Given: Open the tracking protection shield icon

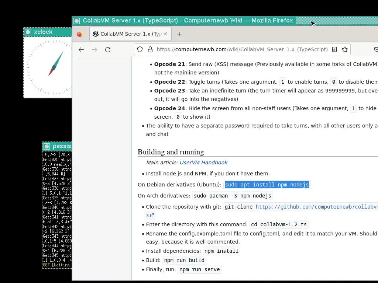Looking at the screenshot, I should (x=140, y=50).
